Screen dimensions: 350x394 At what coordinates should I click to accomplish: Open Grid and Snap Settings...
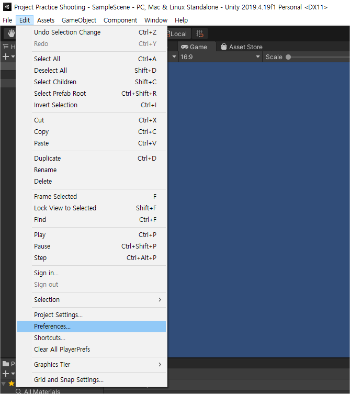click(x=92, y=380)
